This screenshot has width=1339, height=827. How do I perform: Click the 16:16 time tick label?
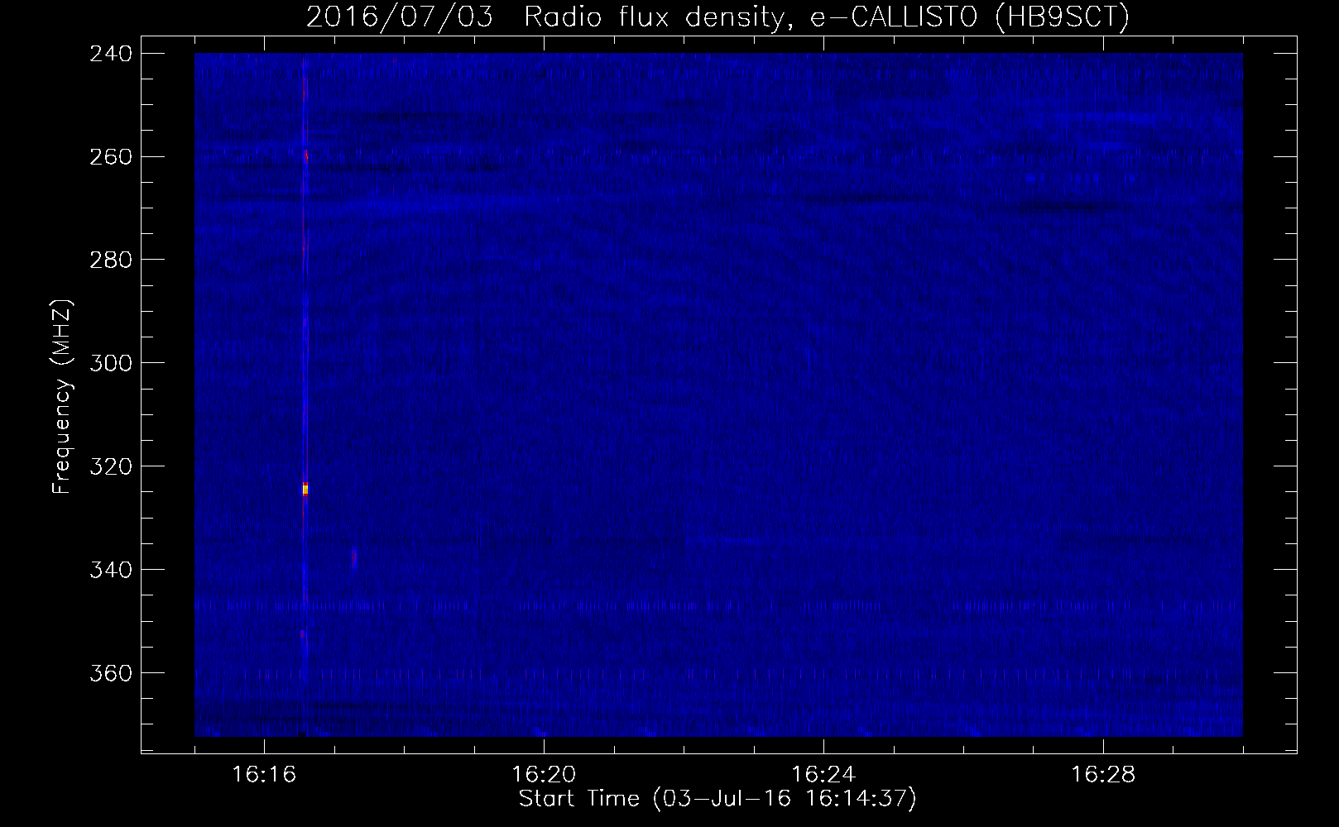coord(265,775)
